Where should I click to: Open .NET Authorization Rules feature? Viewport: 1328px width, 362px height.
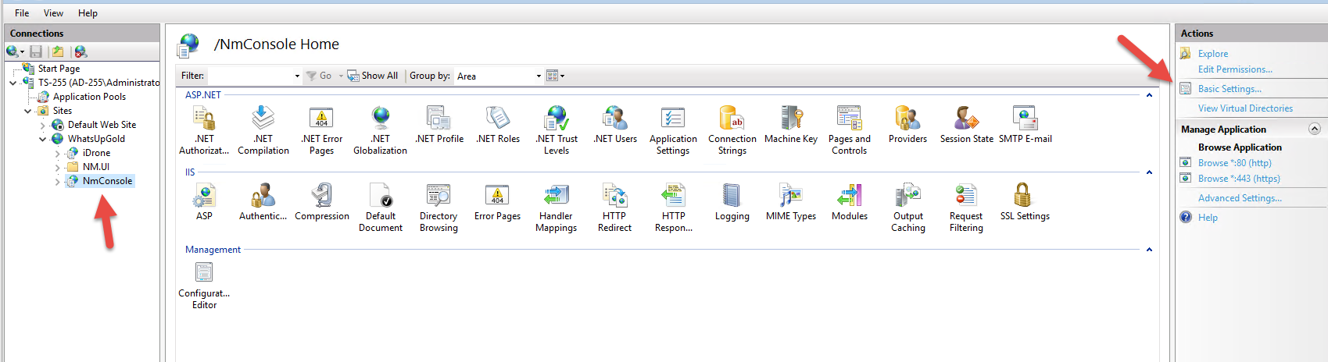pos(204,130)
